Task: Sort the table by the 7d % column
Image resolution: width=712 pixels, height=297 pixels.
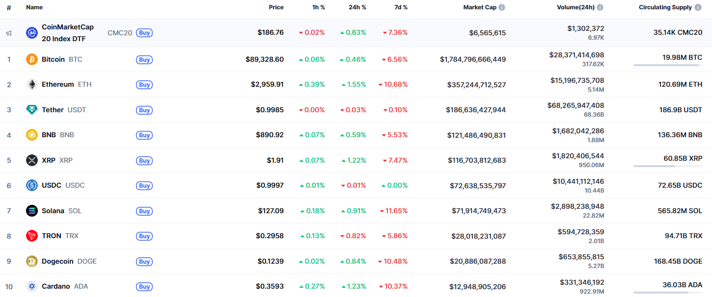Action: tap(402, 7)
